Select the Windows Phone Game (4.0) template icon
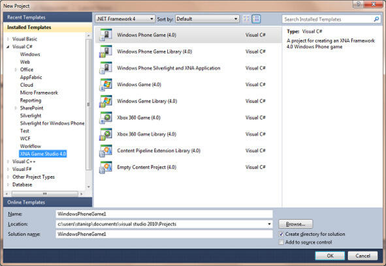 pos(106,35)
